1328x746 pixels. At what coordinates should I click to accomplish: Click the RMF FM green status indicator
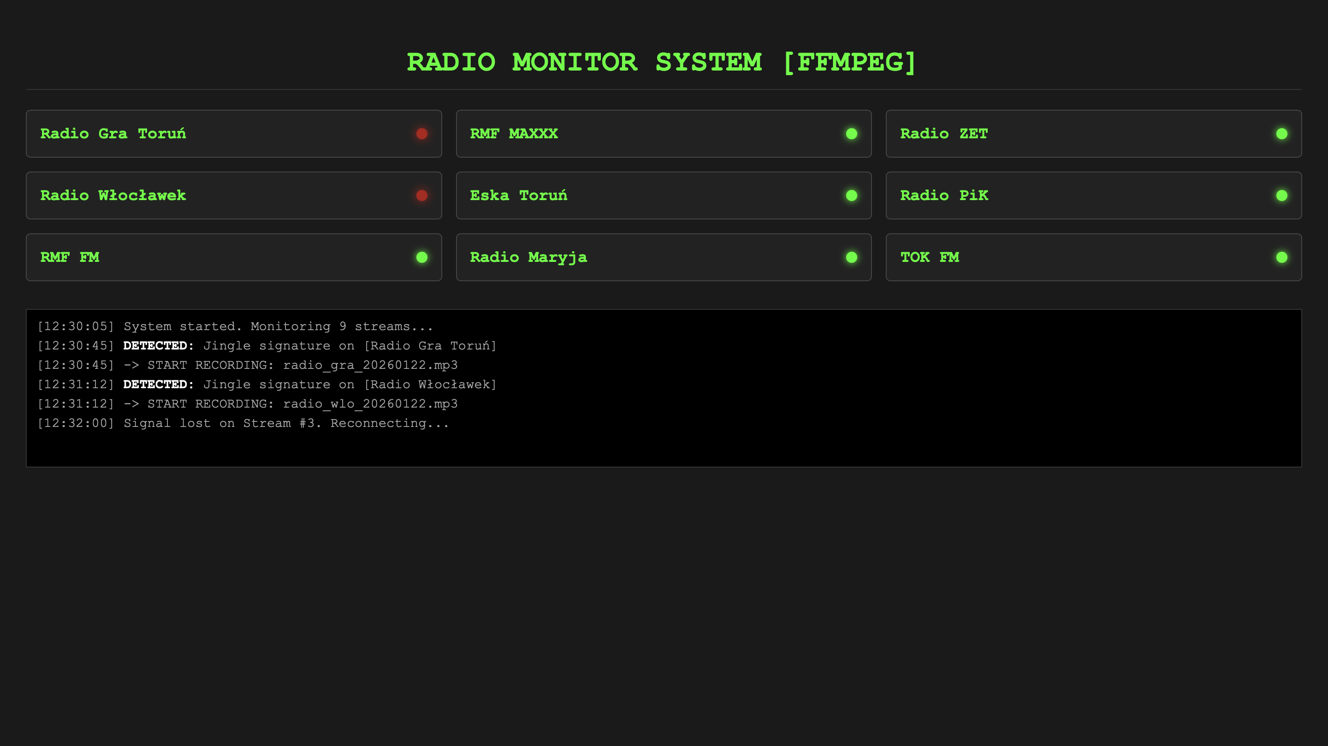pyautogui.click(x=422, y=257)
